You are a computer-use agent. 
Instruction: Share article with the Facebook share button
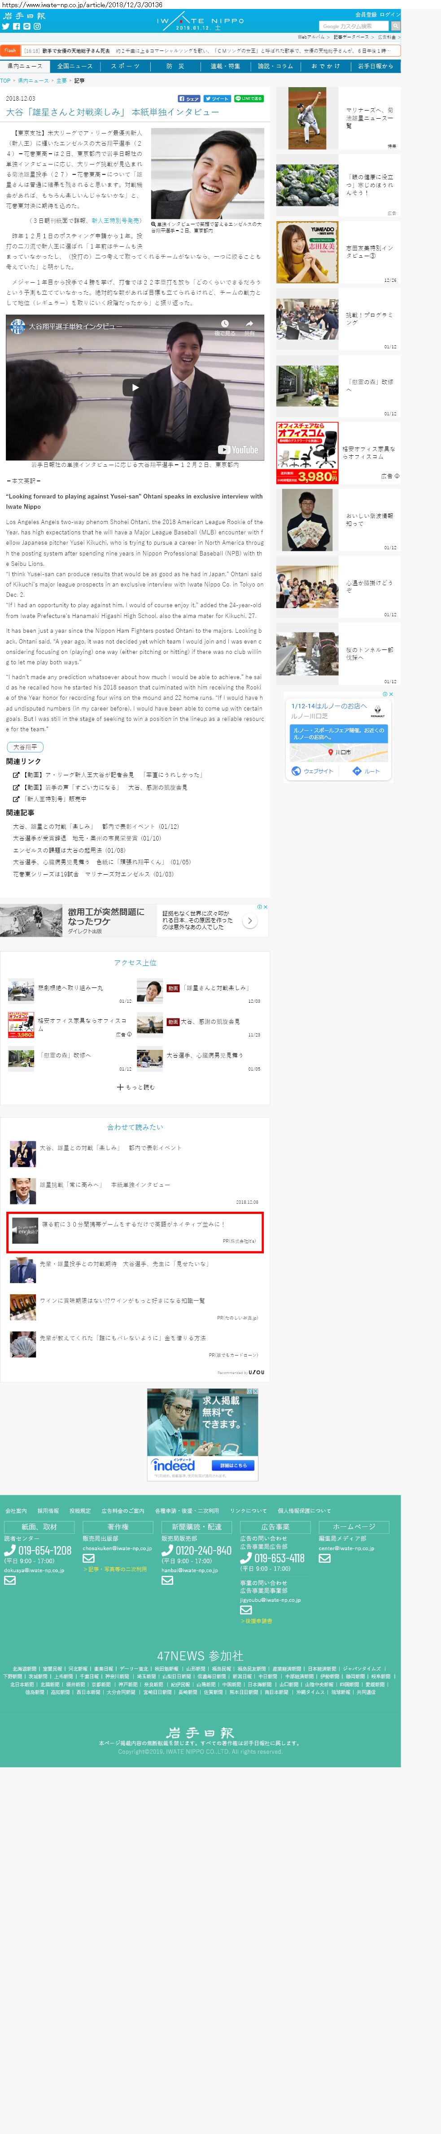coord(189,98)
